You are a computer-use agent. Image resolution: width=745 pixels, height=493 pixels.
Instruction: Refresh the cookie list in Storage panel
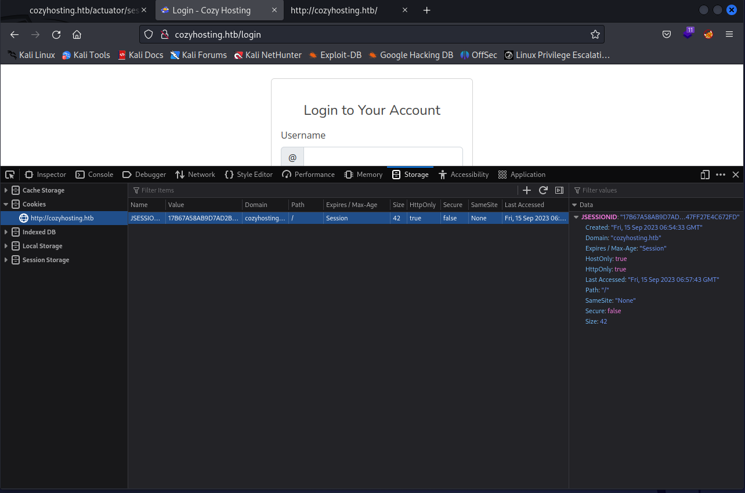tap(543, 190)
